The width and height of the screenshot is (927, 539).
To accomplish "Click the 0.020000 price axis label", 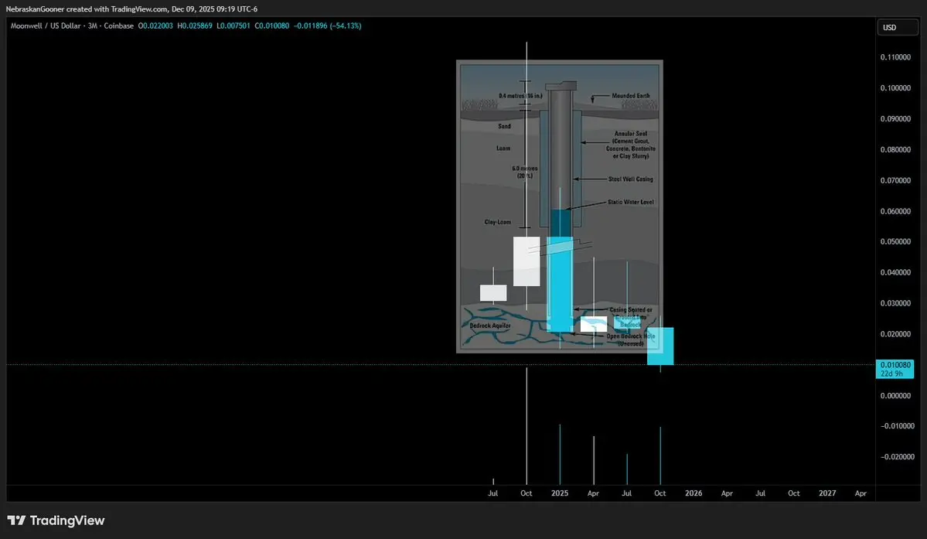I will point(895,334).
